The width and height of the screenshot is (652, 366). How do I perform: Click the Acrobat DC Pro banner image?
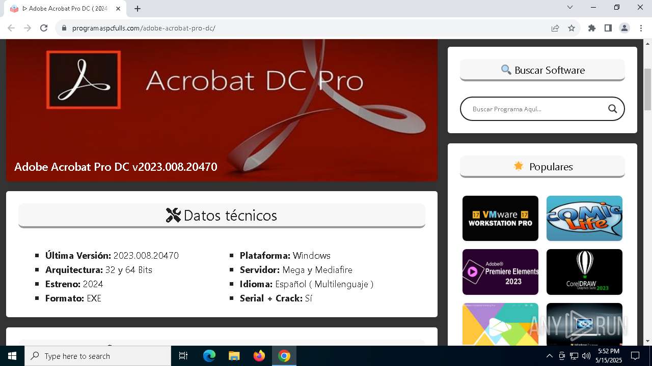point(222,110)
